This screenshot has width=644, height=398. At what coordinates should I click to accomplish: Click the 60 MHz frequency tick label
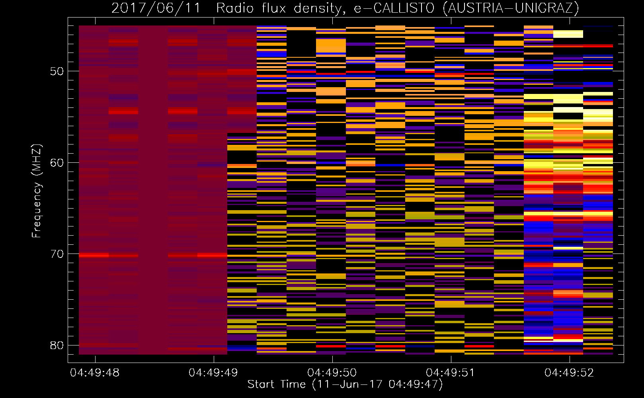pyautogui.click(x=57, y=163)
